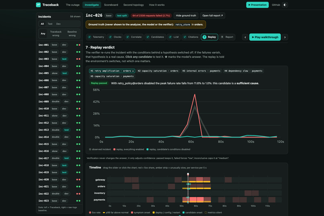Click the 5xx rate timeline legend
This screenshot has width=324, height=216.
[x=94, y=212]
